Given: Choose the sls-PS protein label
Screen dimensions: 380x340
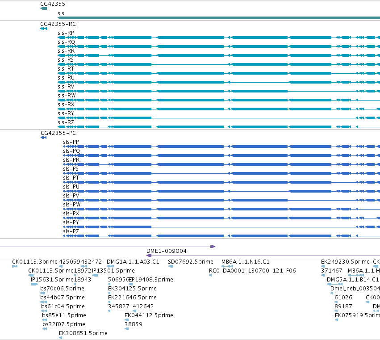Looking at the screenshot, I should 71,169.
